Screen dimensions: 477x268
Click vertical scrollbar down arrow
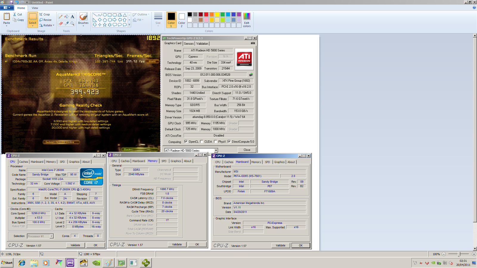point(475,249)
